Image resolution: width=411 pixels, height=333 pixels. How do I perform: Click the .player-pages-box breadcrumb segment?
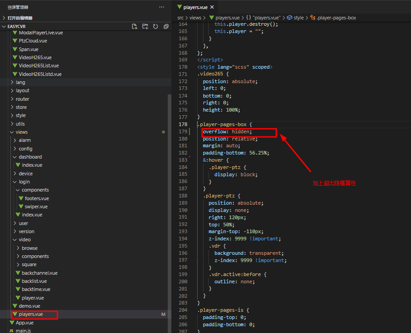333,18
